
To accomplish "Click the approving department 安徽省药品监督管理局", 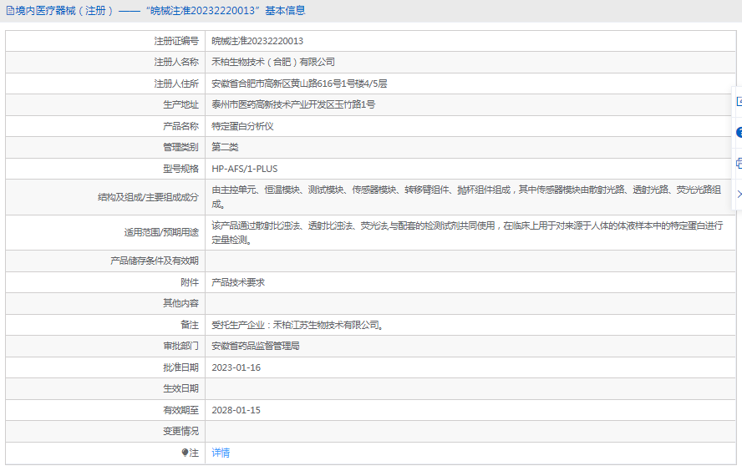I will (256, 346).
